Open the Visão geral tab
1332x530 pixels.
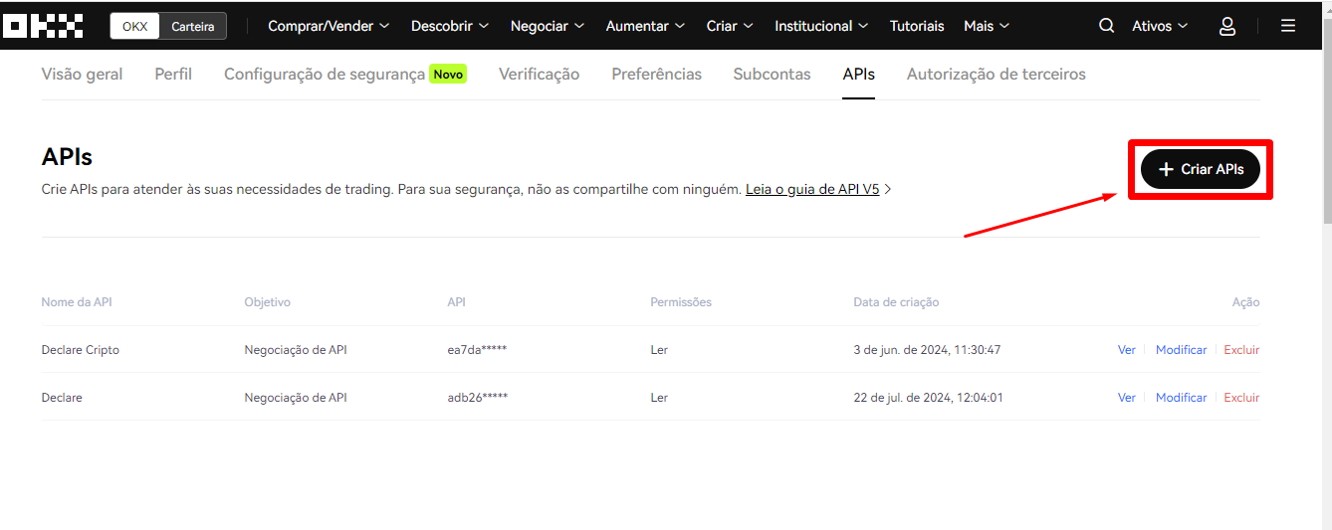click(82, 75)
